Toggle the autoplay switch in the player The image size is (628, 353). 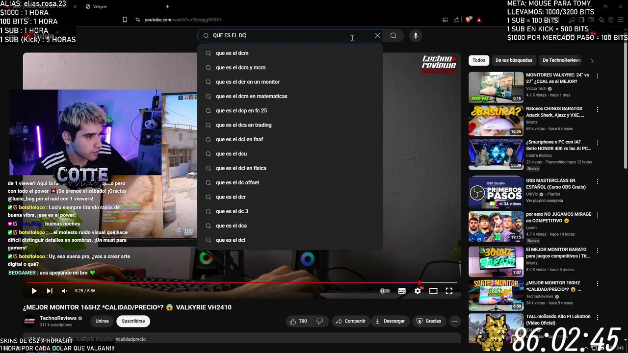(x=385, y=291)
